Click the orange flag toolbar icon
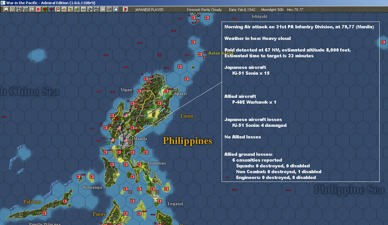This screenshot has height=225, width=388. pos(58,9)
